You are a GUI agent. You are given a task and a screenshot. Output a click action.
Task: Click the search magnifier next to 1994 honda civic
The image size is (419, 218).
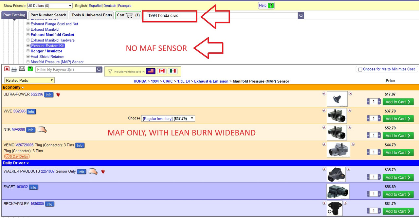(x=301, y=16)
